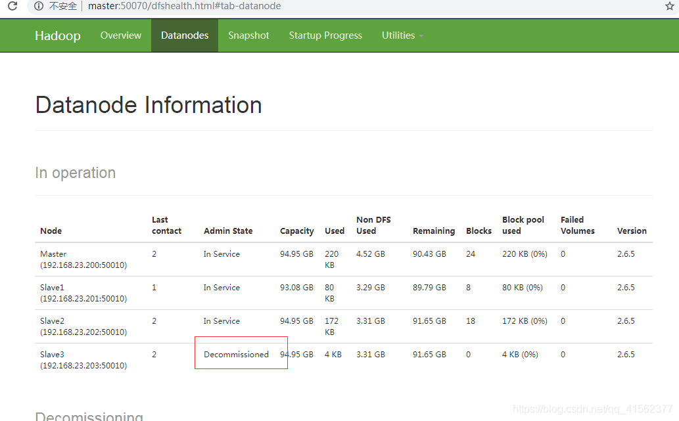This screenshot has width=679, height=421.
Task: Expand the Utilities dropdown menu
Action: point(402,35)
